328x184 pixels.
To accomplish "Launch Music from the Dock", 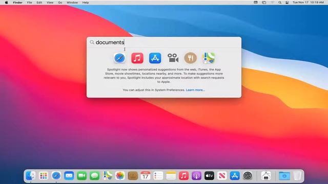I will 184,176.
